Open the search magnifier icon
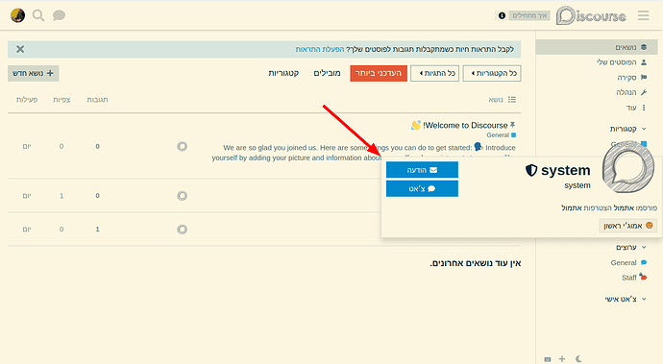 tap(38, 15)
